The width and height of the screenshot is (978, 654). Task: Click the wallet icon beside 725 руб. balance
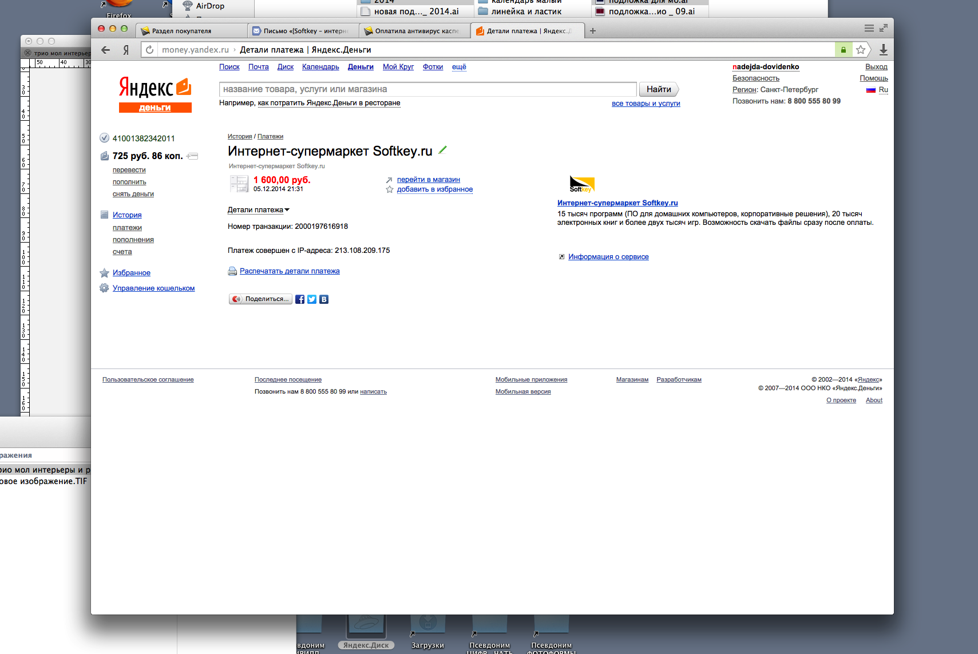pyautogui.click(x=104, y=156)
